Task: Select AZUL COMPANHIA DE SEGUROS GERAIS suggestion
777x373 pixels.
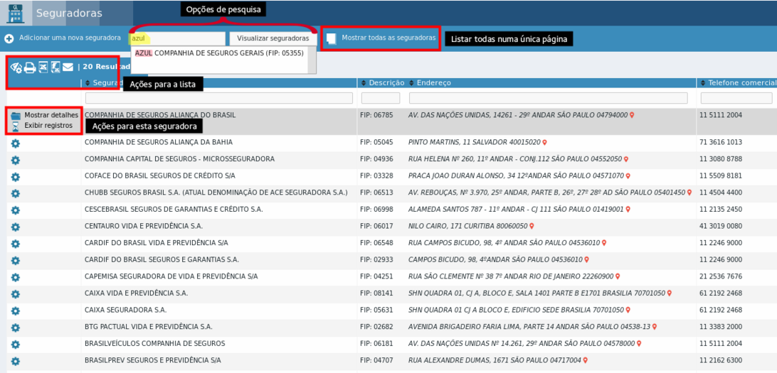Action: (x=219, y=53)
